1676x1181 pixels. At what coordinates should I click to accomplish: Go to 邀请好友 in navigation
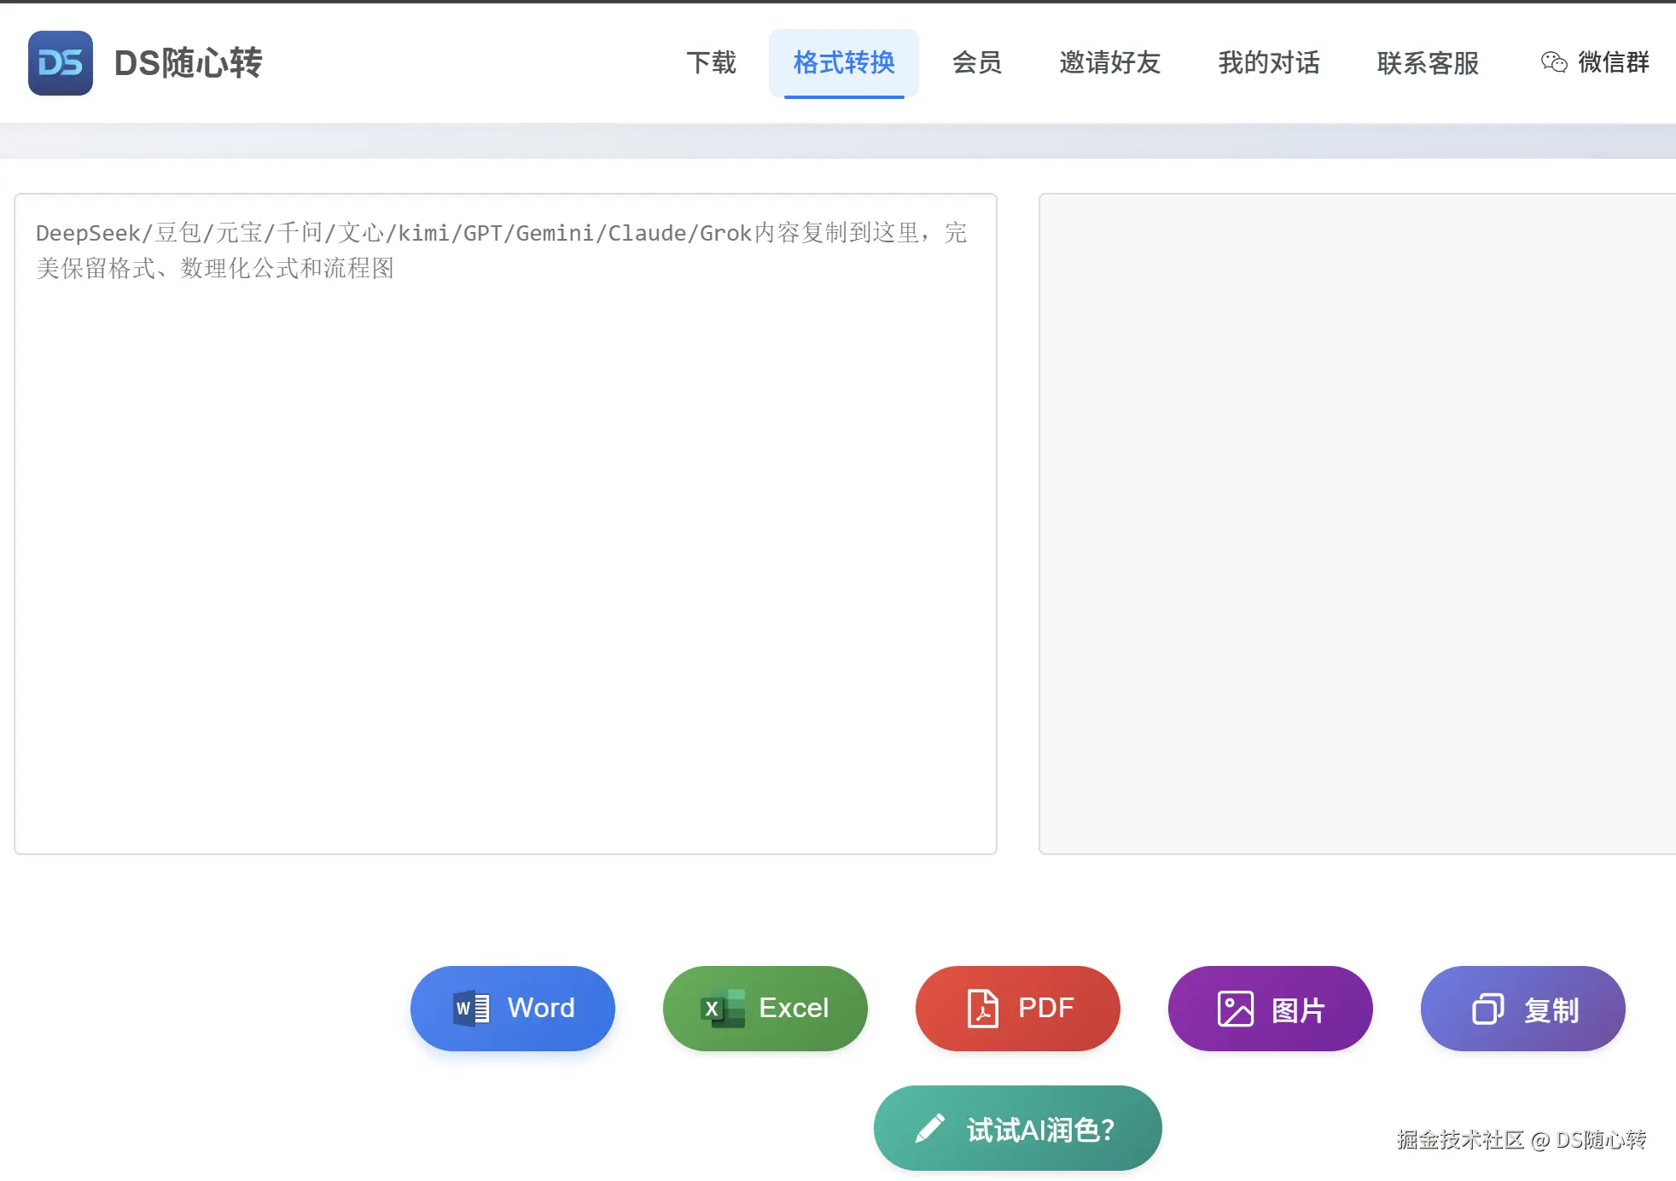pos(1109,62)
